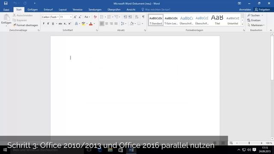The width and height of the screenshot is (274, 154).
Task: Open Absatz dialog launcher
Action: (145, 30)
